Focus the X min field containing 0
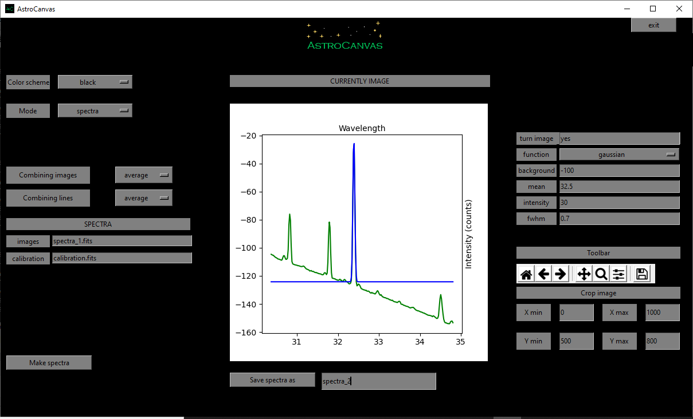This screenshot has height=419, width=693. click(577, 313)
